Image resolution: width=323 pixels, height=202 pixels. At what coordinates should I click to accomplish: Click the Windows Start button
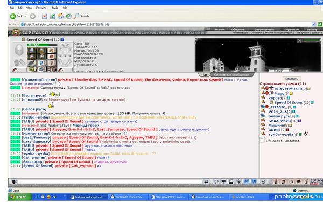[19, 197]
